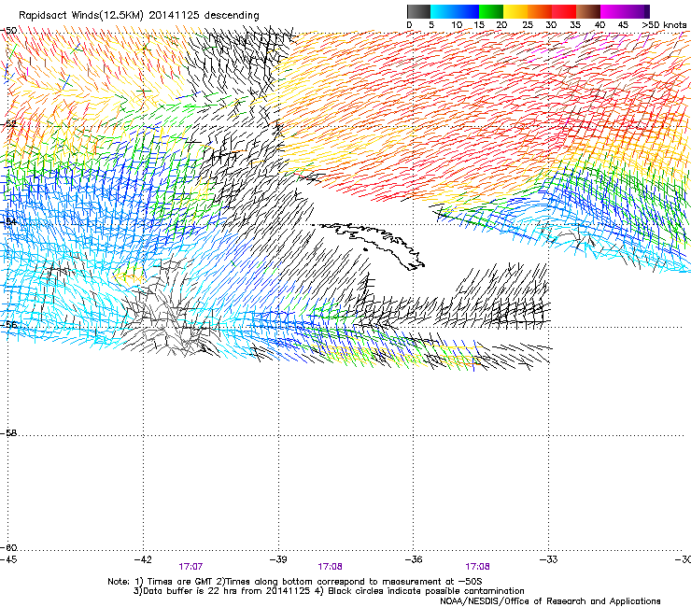Image resolution: width=691 pixels, height=607 pixels.
Task: Click the '-52' latitude axis label
Action: click(8, 124)
